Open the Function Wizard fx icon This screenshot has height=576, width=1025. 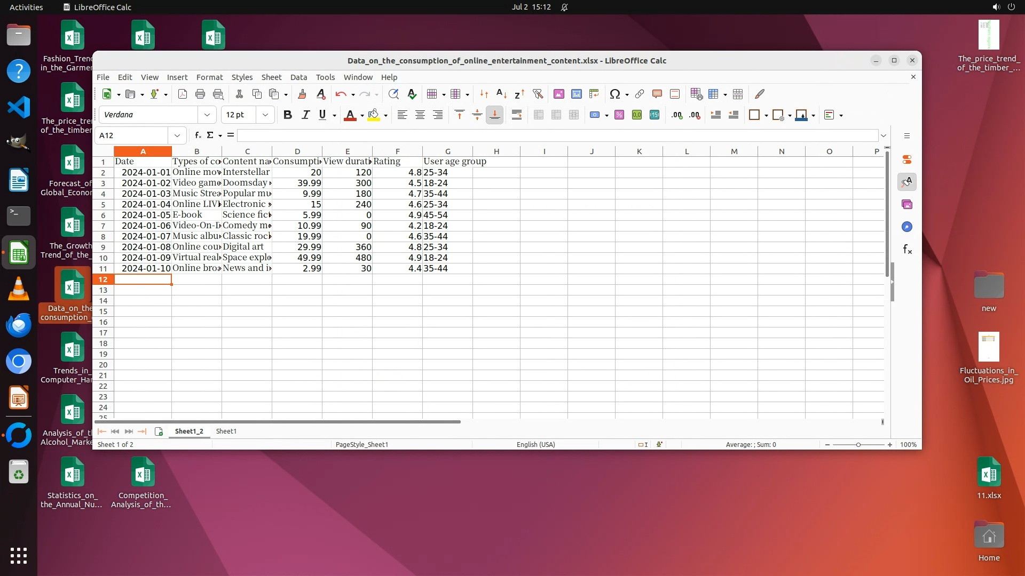click(198, 135)
